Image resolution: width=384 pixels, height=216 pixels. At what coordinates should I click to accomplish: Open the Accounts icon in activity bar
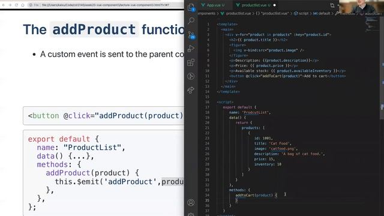[191, 203]
